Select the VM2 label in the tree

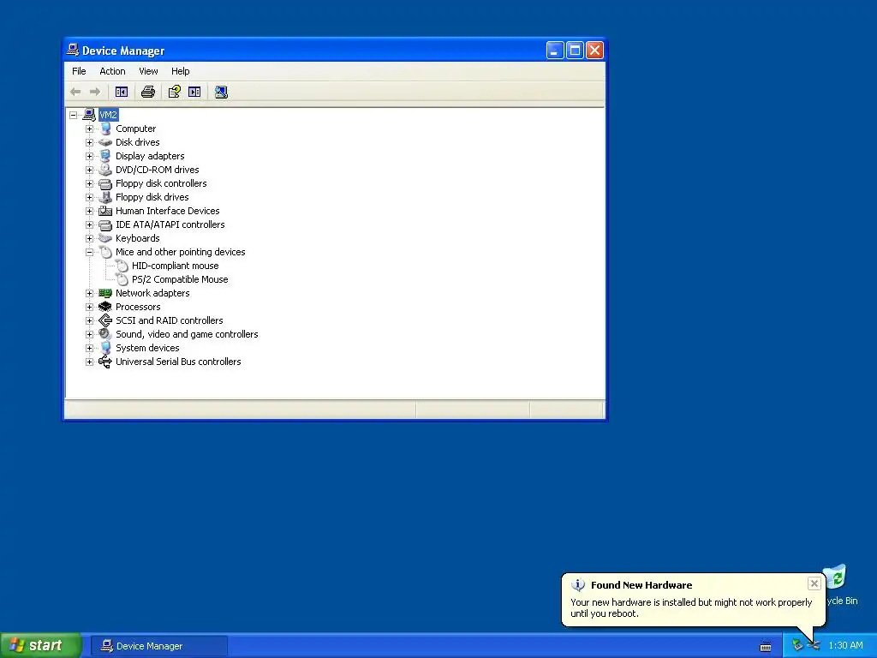click(109, 115)
